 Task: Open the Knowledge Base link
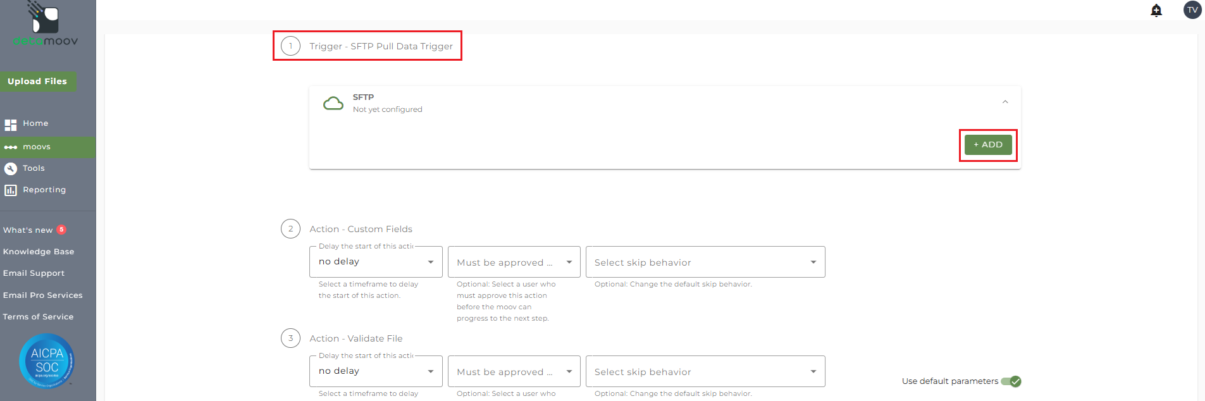pyautogui.click(x=39, y=252)
